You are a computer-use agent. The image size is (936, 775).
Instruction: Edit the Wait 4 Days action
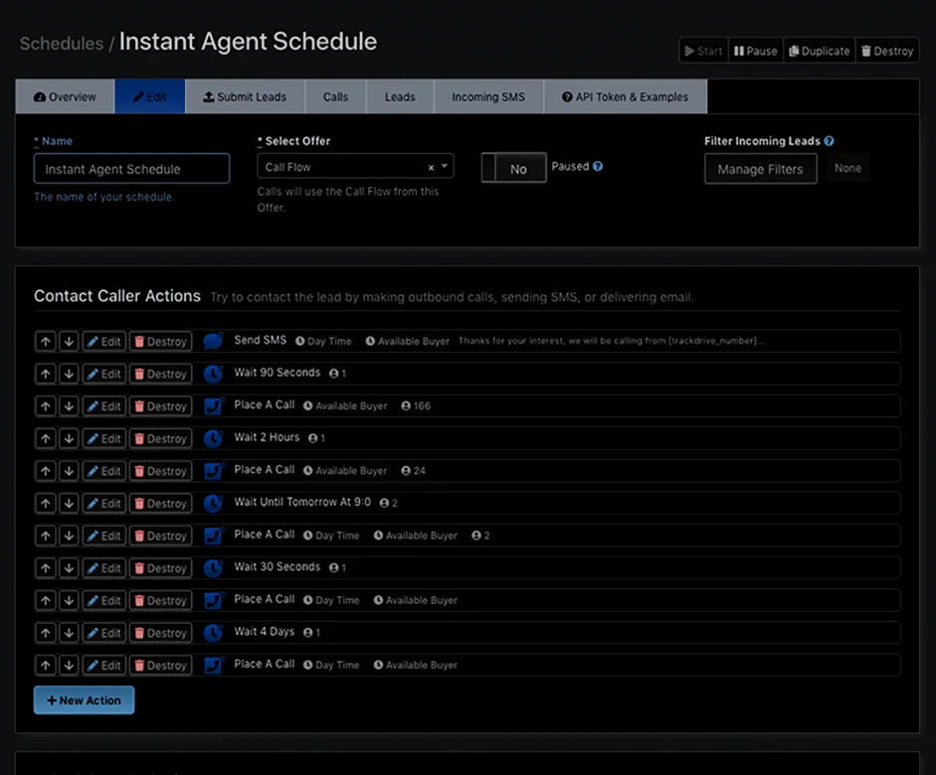103,633
